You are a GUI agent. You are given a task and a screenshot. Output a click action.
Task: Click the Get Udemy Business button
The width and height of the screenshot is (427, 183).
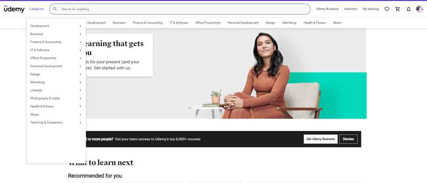[x=321, y=139]
